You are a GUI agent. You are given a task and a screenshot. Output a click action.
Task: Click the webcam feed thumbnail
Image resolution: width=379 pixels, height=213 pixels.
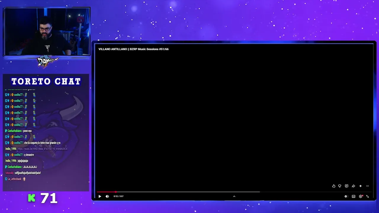coord(47,31)
